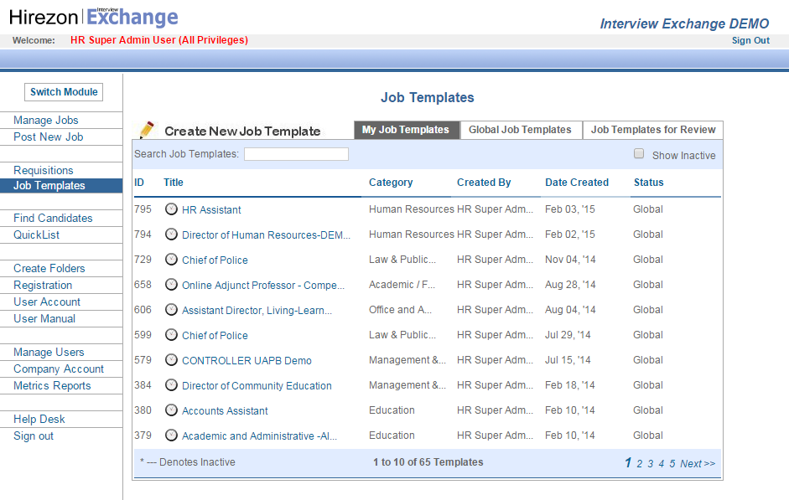Image resolution: width=789 pixels, height=500 pixels.
Task: Enable the Show Inactive checkbox
Action: (639, 154)
